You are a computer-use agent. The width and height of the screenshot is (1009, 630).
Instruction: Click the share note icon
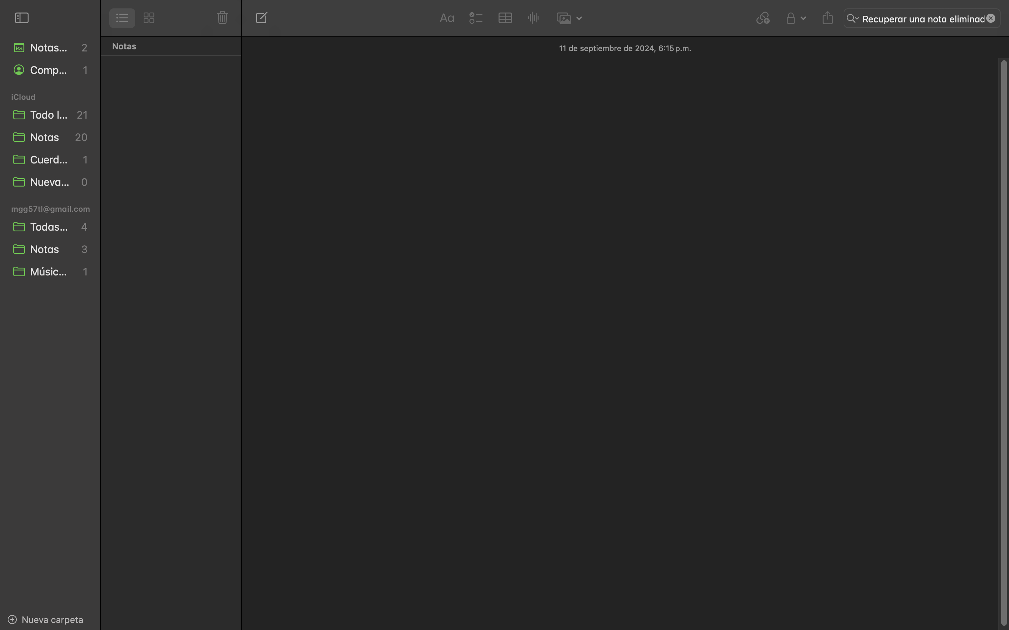pyautogui.click(x=828, y=18)
